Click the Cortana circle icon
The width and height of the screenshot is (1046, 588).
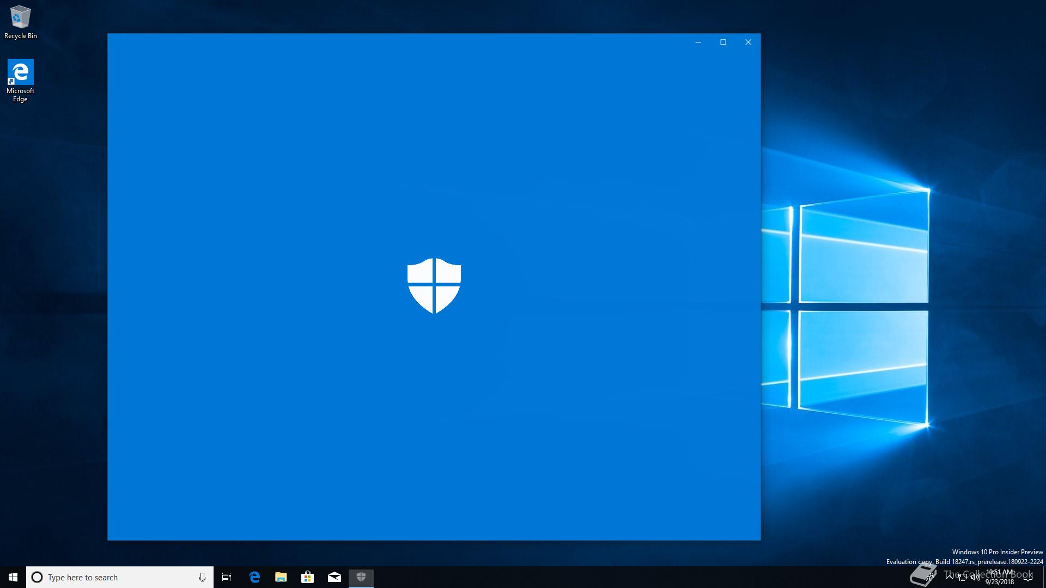[x=37, y=577]
